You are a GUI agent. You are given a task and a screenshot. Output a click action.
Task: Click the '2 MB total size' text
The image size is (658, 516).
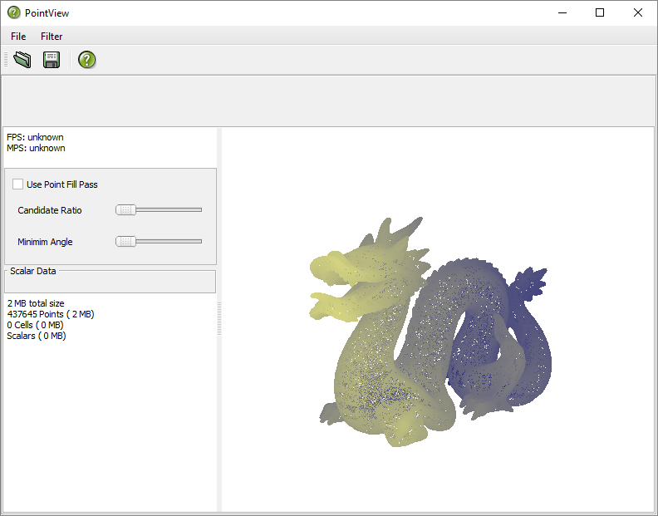click(36, 303)
